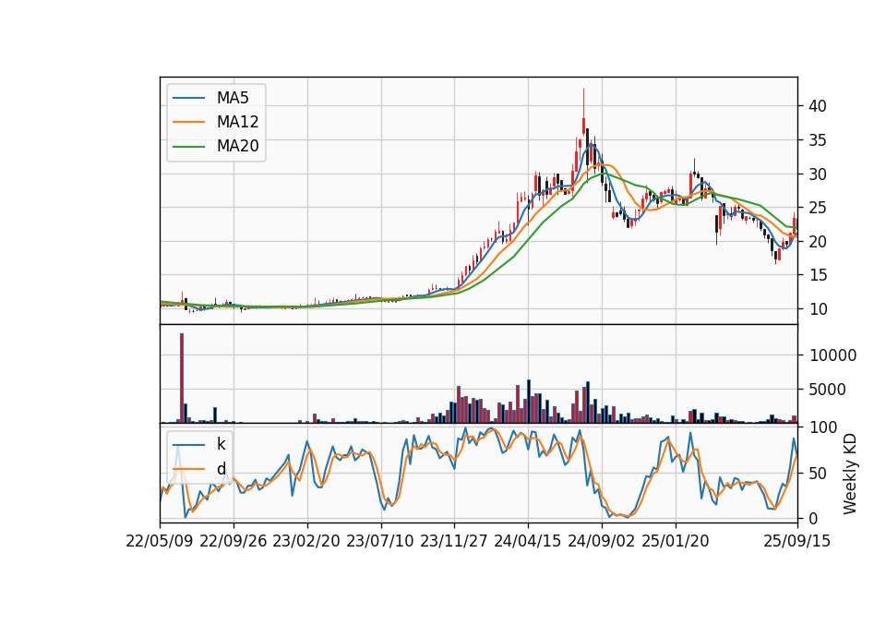Click the price axis value 25
The height and width of the screenshot is (637, 886).
point(818,208)
